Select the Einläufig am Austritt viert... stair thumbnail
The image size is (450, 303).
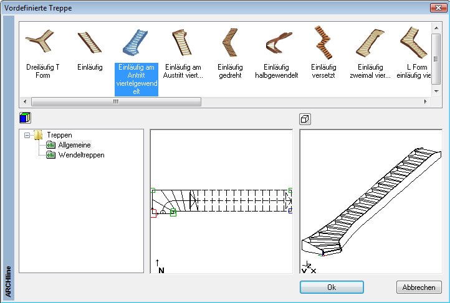[x=181, y=42]
